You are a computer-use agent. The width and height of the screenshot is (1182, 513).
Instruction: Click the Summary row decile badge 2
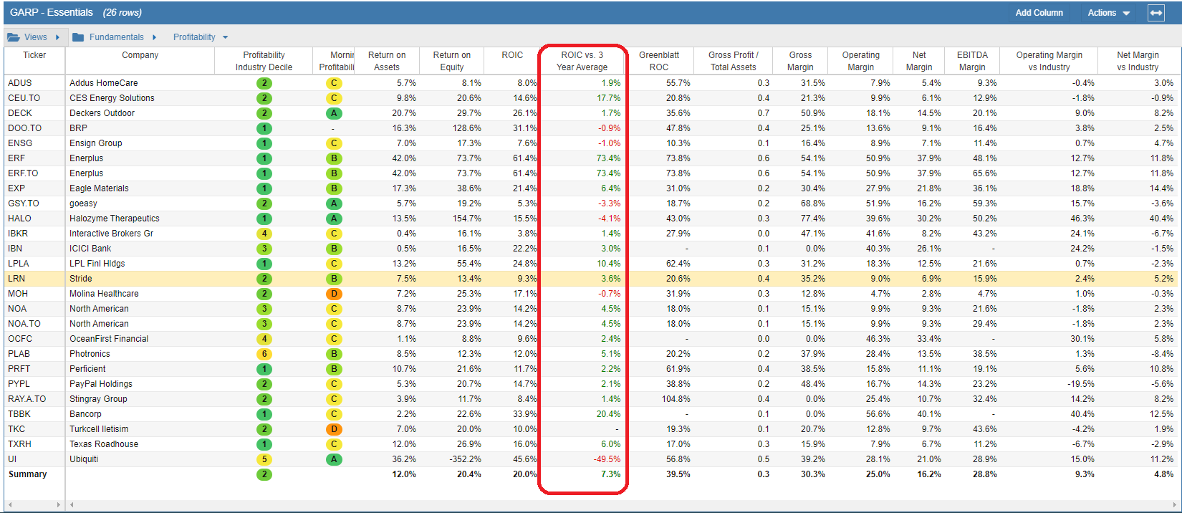[x=264, y=474]
